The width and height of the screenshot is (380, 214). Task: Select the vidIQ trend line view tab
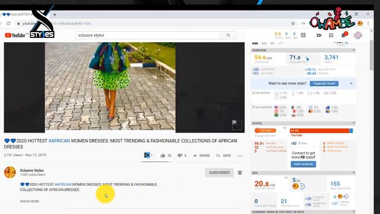(x=280, y=43)
